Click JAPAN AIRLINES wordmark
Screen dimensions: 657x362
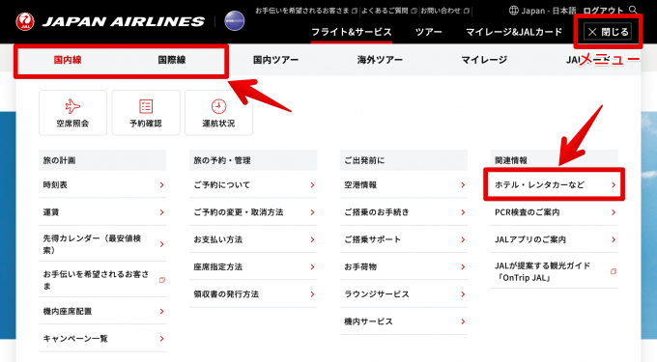click(x=124, y=22)
